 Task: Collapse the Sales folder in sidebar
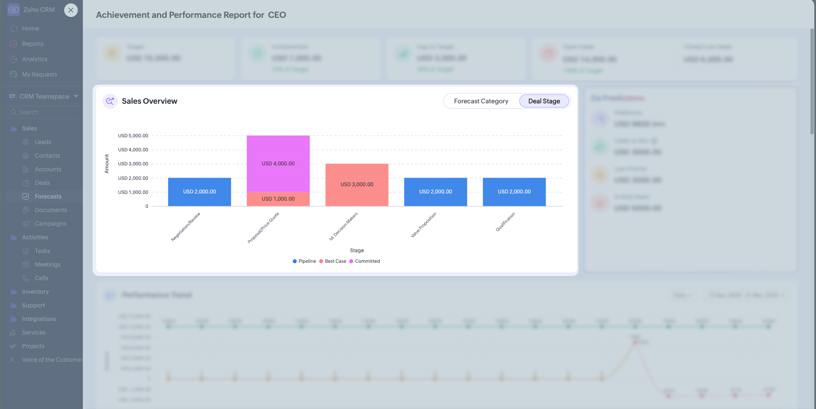[29, 128]
